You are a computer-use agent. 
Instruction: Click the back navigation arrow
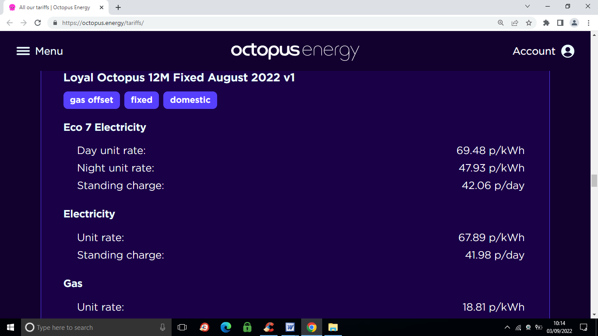(9, 23)
